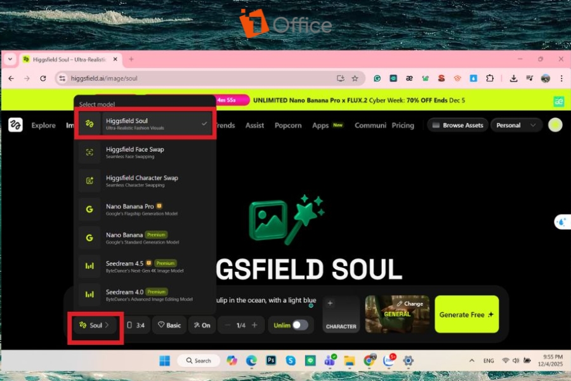Open Community in top navigation
Viewport: 571px width, 381px height.
click(371, 126)
